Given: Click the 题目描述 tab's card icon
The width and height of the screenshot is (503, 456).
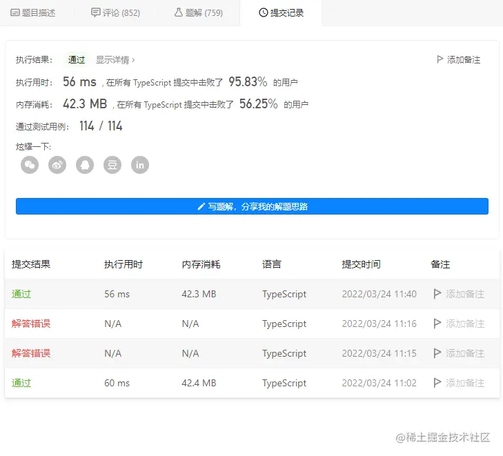Looking at the screenshot, I should (15, 13).
